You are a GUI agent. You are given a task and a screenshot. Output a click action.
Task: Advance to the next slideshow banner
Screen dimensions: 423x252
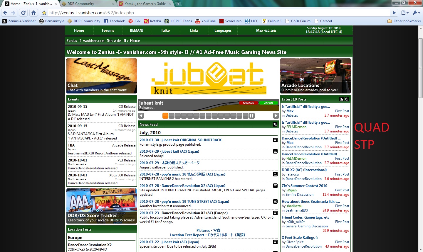[276, 116]
